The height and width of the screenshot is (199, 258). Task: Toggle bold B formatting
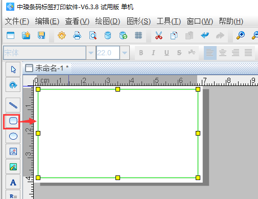[x=141, y=53]
